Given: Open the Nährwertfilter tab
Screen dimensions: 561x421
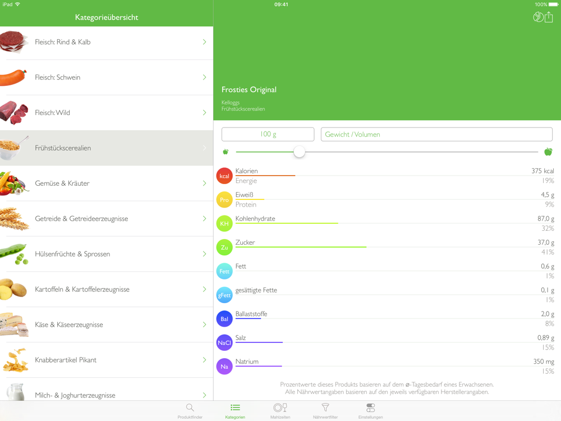Looking at the screenshot, I should (325, 411).
